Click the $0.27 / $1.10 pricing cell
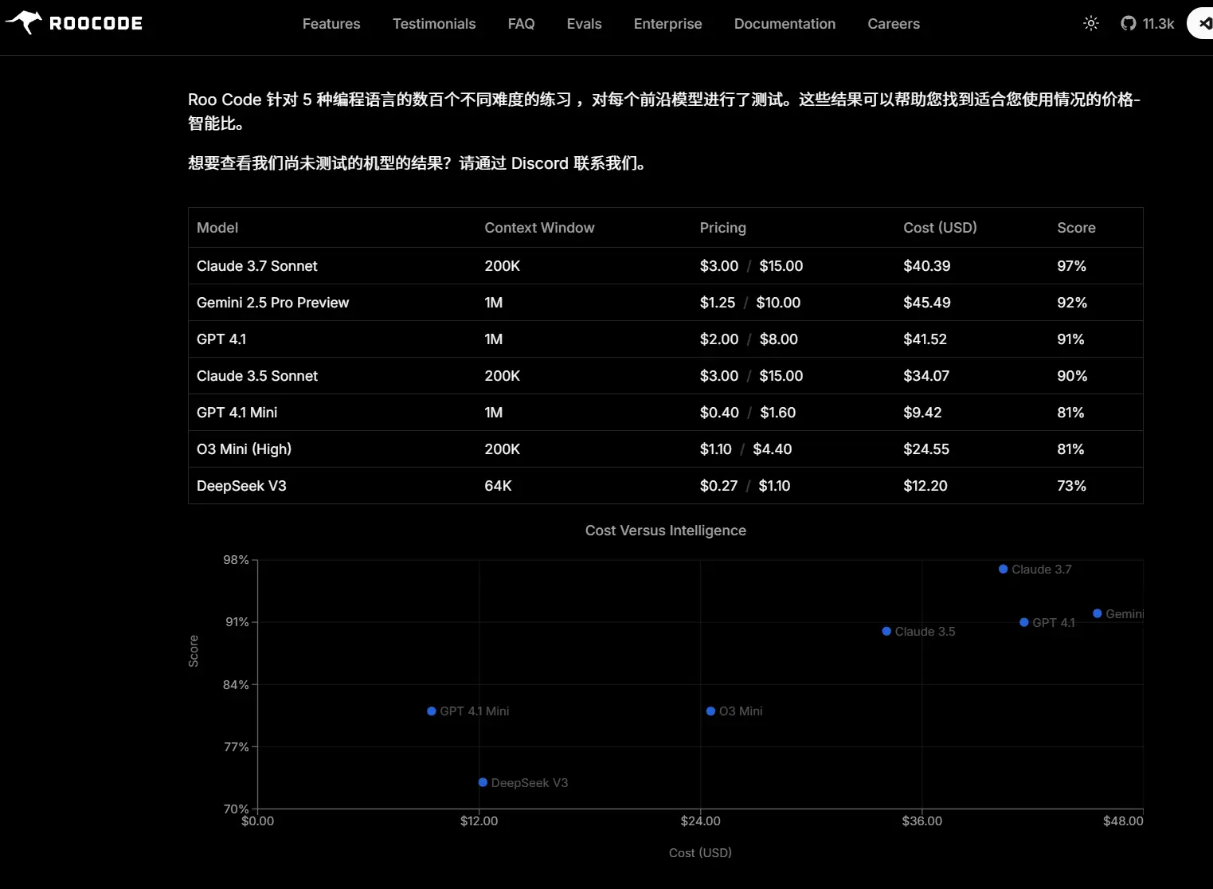Image resolution: width=1213 pixels, height=889 pixels. tap(745, 486)
